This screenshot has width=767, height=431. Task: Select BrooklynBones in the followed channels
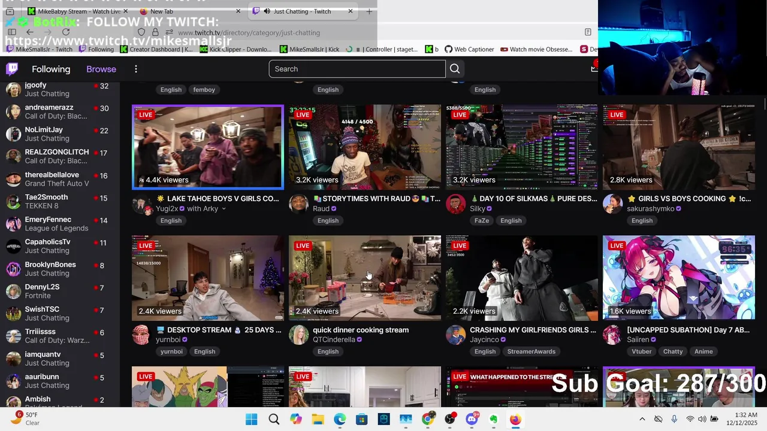pos(59,269)
